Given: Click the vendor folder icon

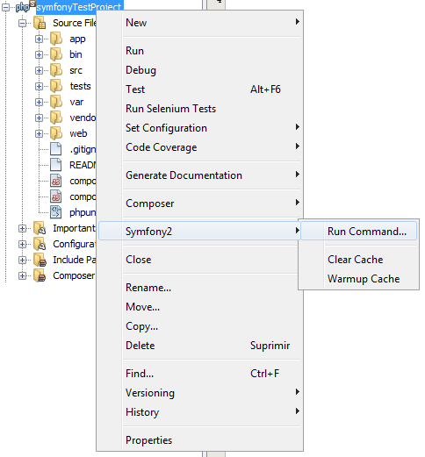Looking at the screenshot, I should (x=56, y=118).
